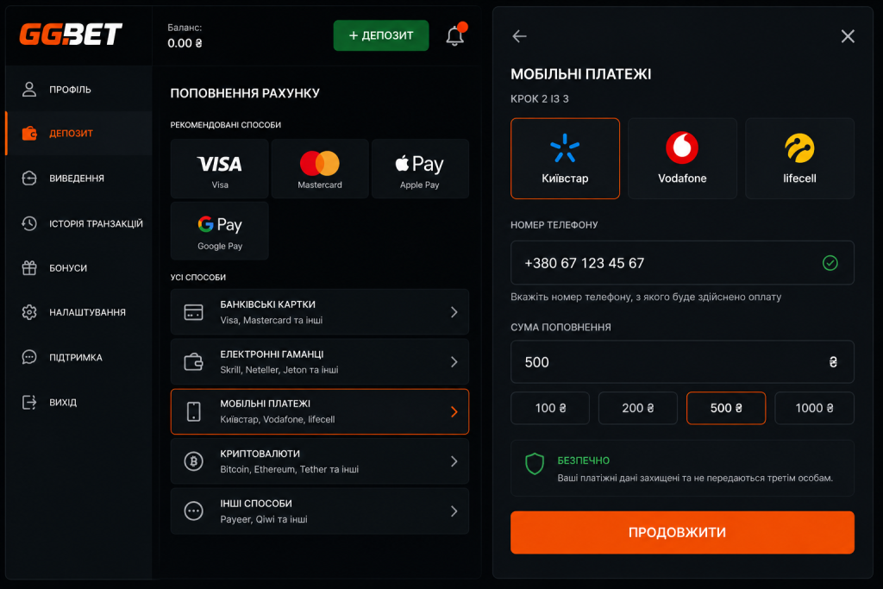The image size is (883, 589).
Task: Expand Електронні гаманці row
Action: pos(320,361)
